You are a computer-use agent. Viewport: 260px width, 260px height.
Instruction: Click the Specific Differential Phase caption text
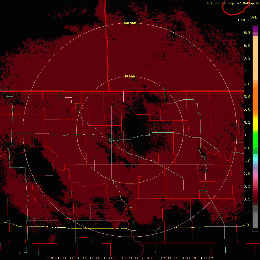click(x=130, y=258)
